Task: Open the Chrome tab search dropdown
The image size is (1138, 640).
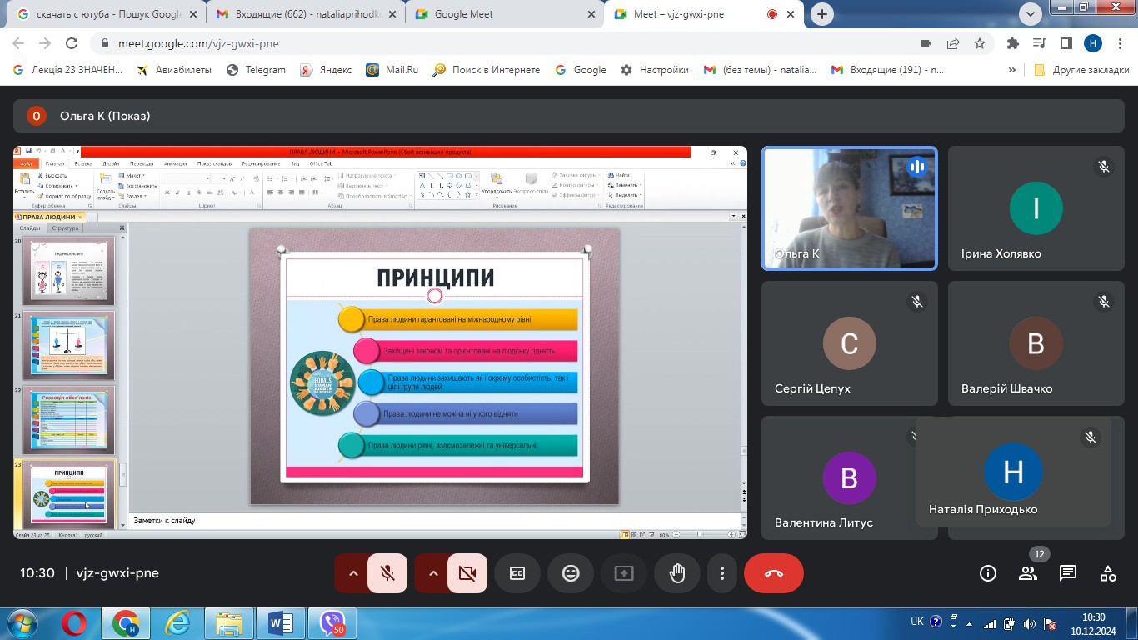Action: pyautogui.click(x=1030, y=14)
